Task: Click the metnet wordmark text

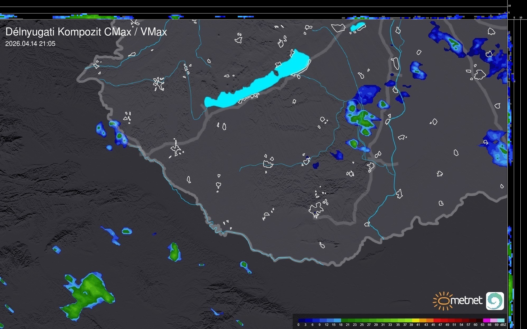Action: tap(466, 301)
